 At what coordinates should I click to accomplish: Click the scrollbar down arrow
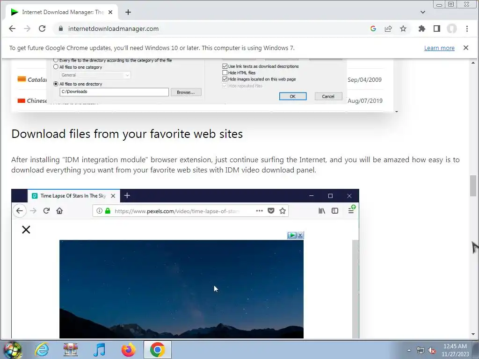(473, 334)
